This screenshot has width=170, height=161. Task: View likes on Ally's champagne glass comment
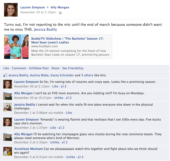[65, 142]
